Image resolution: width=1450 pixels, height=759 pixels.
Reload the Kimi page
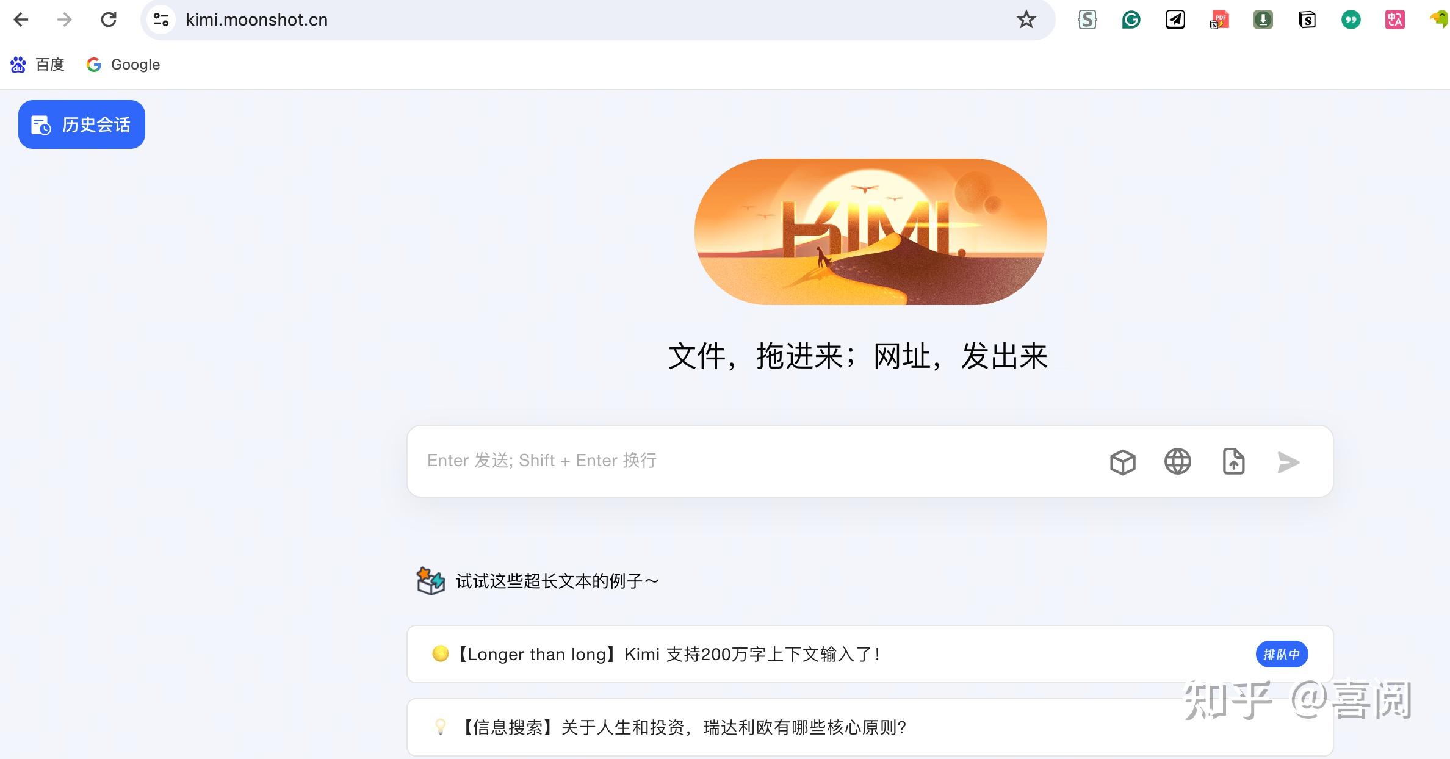(x=109, y=20)
